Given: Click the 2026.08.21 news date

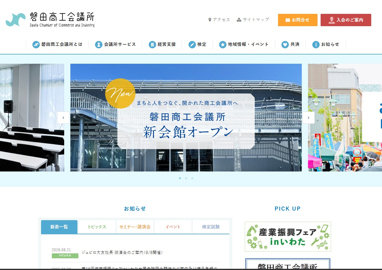Looking at the screenshot, I should [x=61, y=250].
